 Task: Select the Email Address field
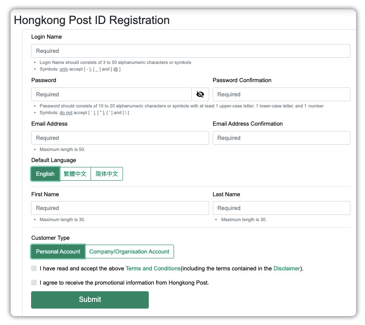click(x=120, y=138)
